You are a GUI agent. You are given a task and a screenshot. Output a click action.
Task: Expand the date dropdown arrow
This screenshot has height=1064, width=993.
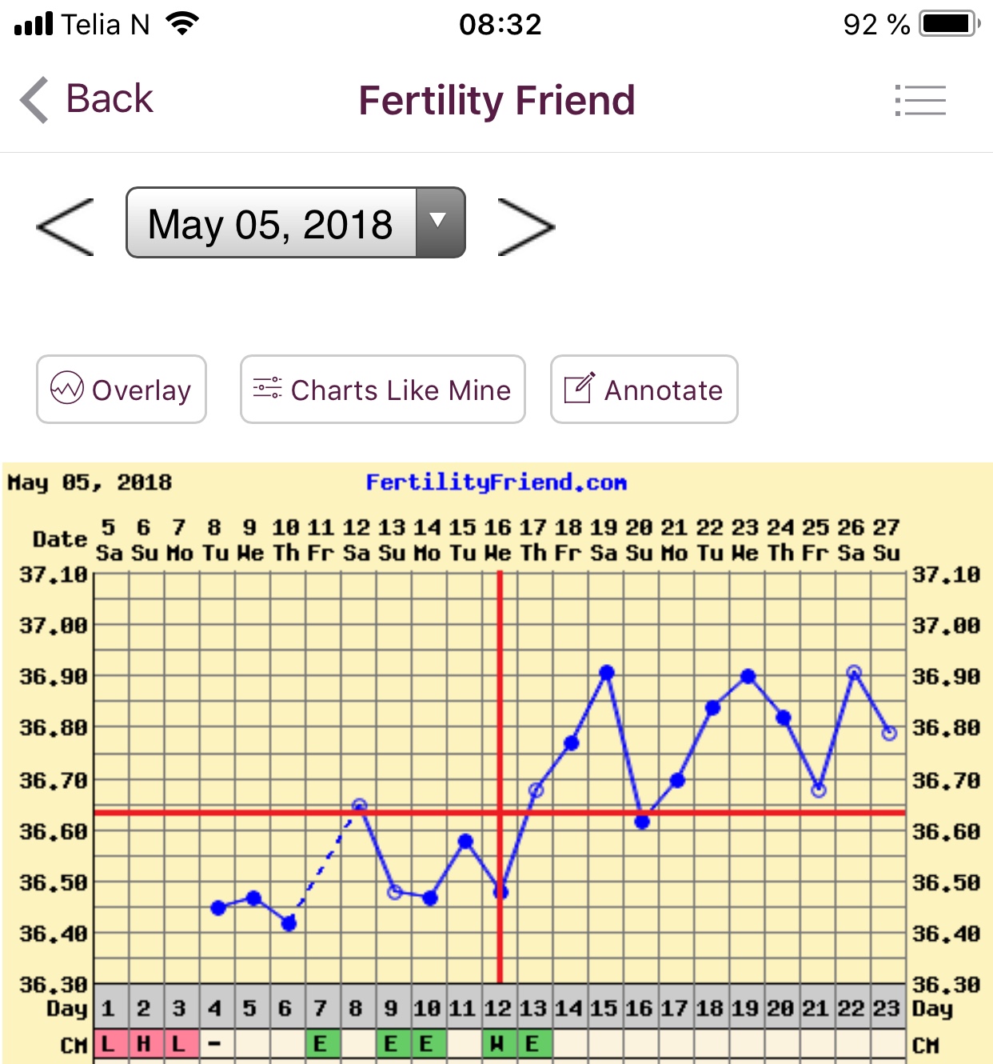pyautogui.click(x=438, y=222)
